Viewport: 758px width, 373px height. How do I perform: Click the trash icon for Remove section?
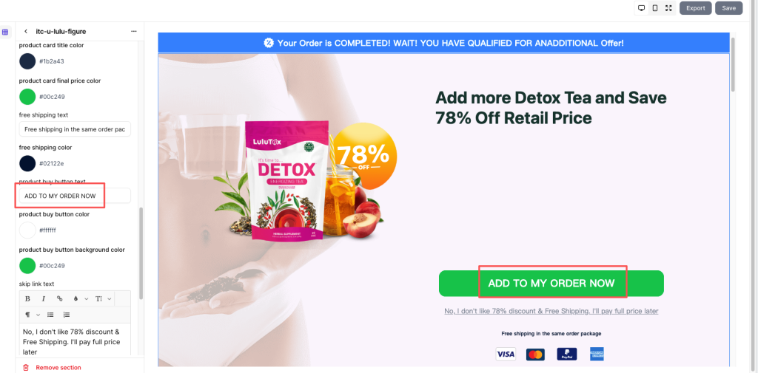click(x=26, y=368)
